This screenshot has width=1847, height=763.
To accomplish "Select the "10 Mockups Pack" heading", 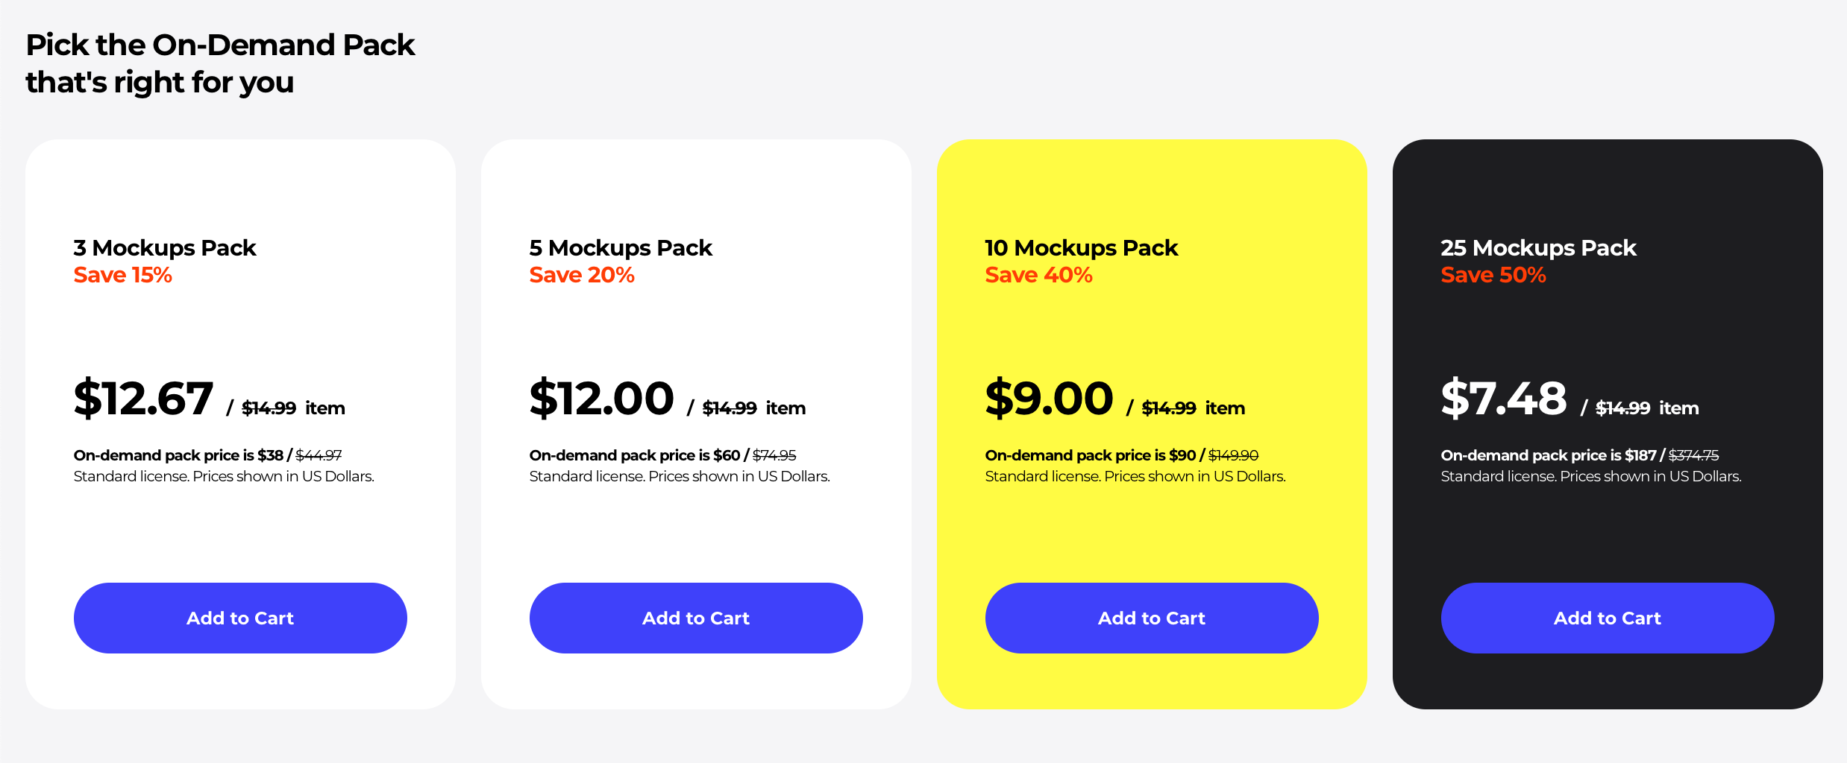I will coord(1081,247).
